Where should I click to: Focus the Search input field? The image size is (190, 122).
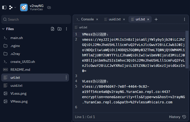[x=36, y=19]
